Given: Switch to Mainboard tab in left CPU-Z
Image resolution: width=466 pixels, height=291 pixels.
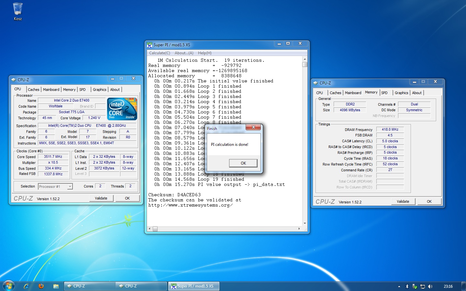Looking at the screenshot, I should [51, 90].
